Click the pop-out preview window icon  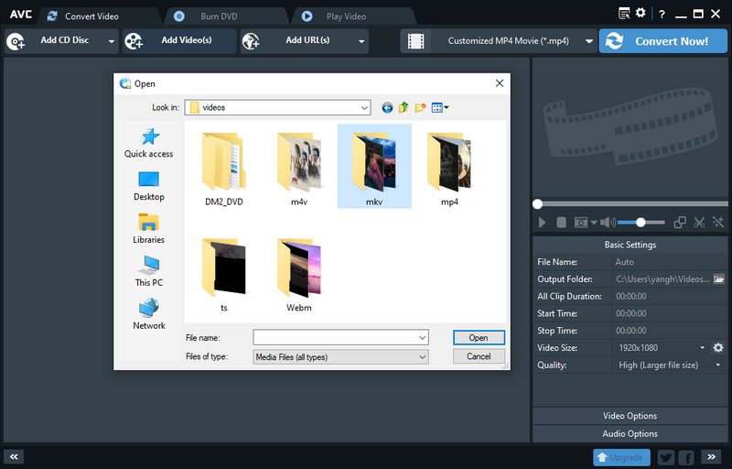(x=680, y=223)
